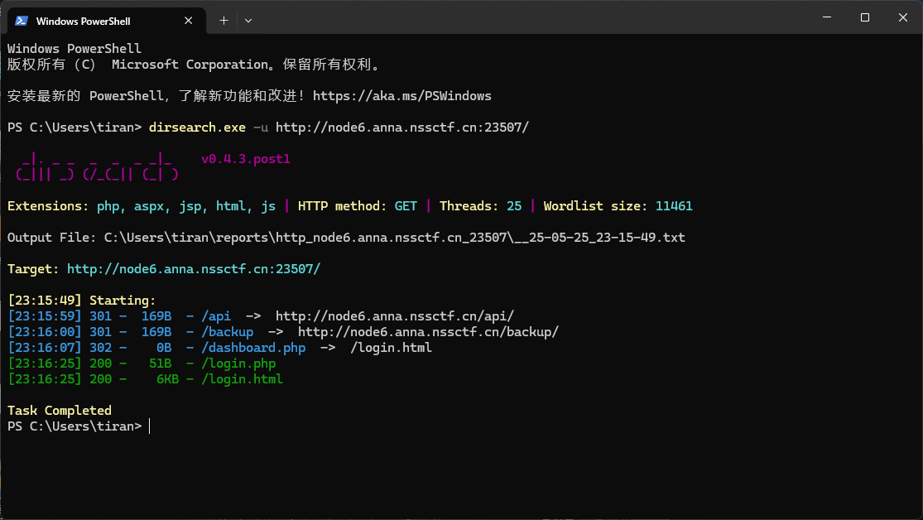923x520 pixels.
Task: Click the Target URL line link
Action: pyautogui.click(x=193, y=269)
